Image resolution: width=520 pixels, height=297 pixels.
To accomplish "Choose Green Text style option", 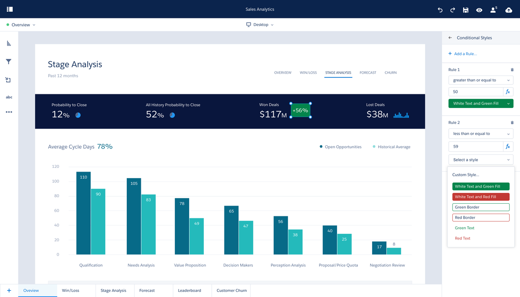I will 464,228.
